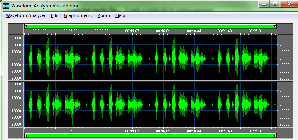
Task: Click the bottom green horizontal scrollbar
Action: click(x=151, y=136)
